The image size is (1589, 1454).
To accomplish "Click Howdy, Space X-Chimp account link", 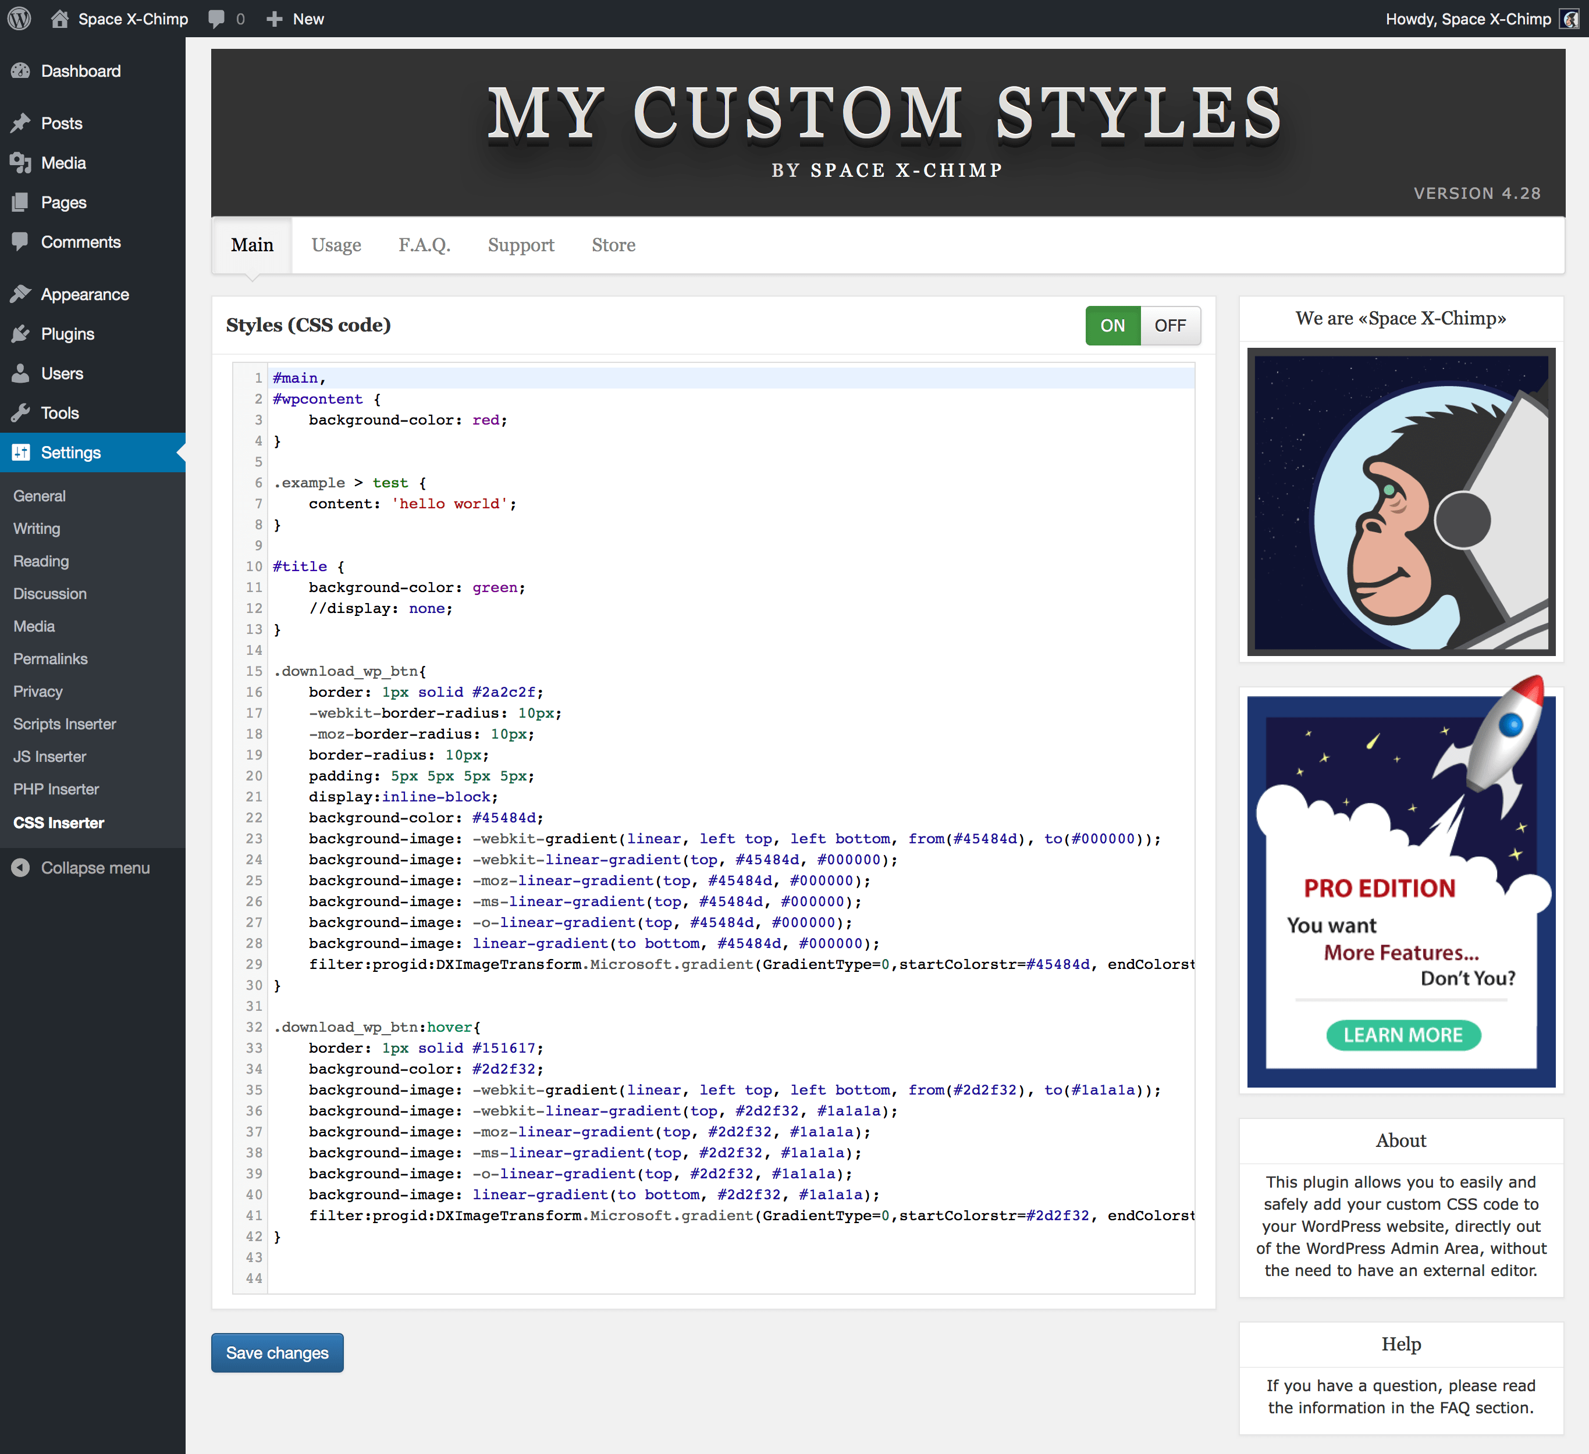I will tap(1467, 19).
